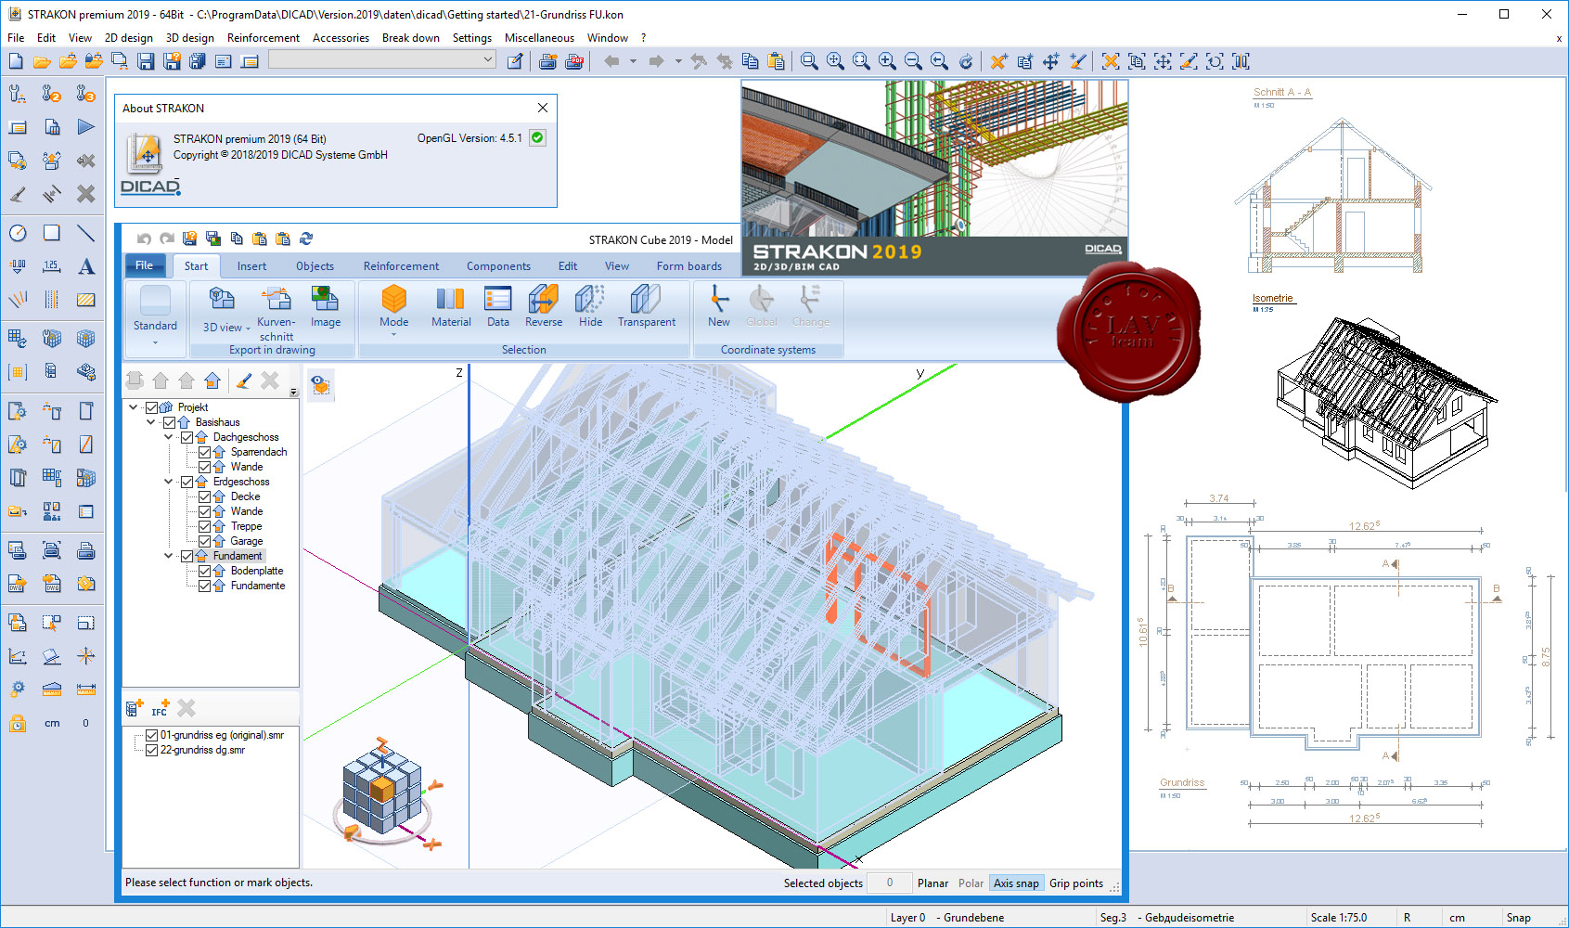
Task: Click the blue File button in Cube ribbon
Action: click(145, 265)
